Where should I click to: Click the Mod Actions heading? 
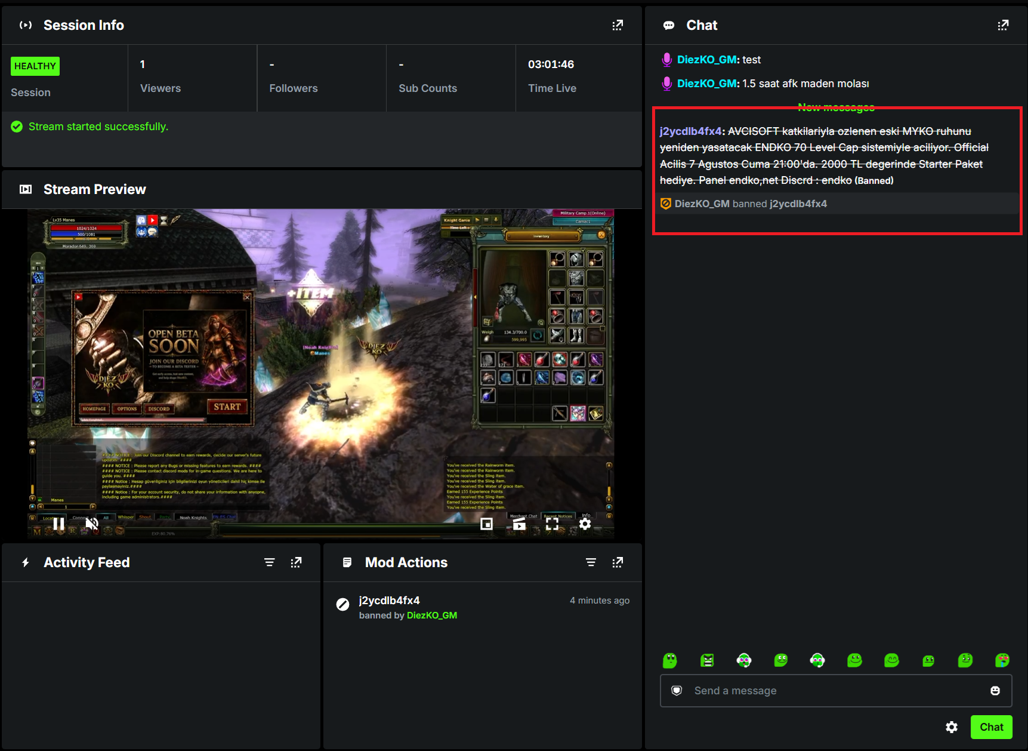406,562
